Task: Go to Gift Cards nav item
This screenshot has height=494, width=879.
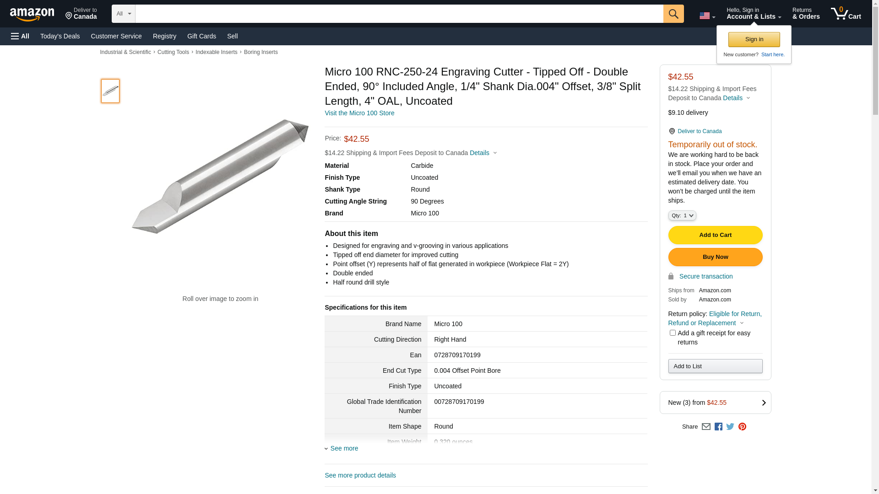Action: pyautogui.click(x=201, y=36)
